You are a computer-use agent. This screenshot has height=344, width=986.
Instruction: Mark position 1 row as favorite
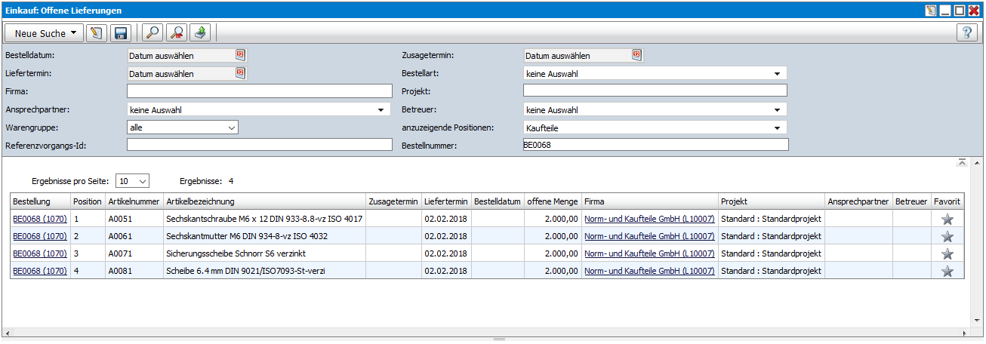point(947,219)
